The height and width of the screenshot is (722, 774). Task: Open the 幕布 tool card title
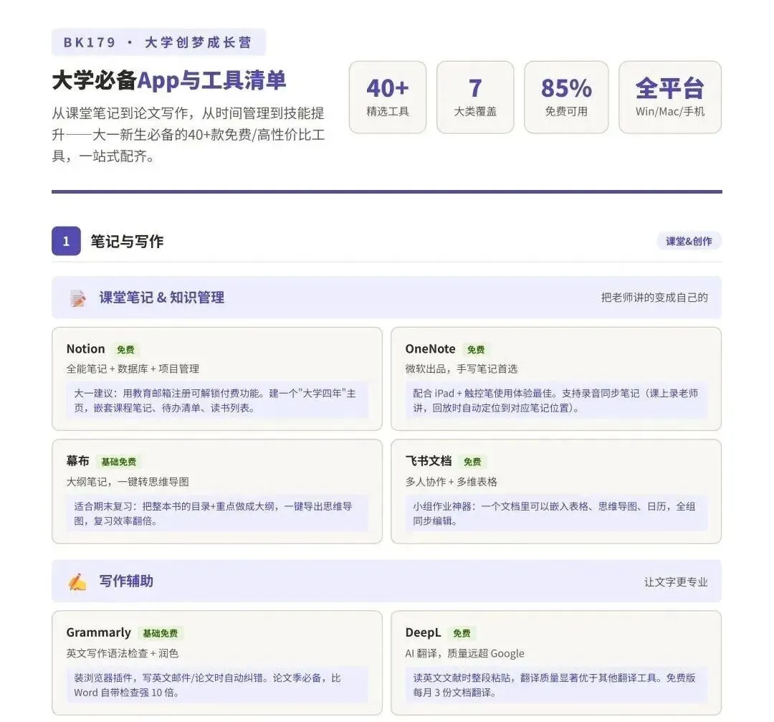(x=78, y=461)
